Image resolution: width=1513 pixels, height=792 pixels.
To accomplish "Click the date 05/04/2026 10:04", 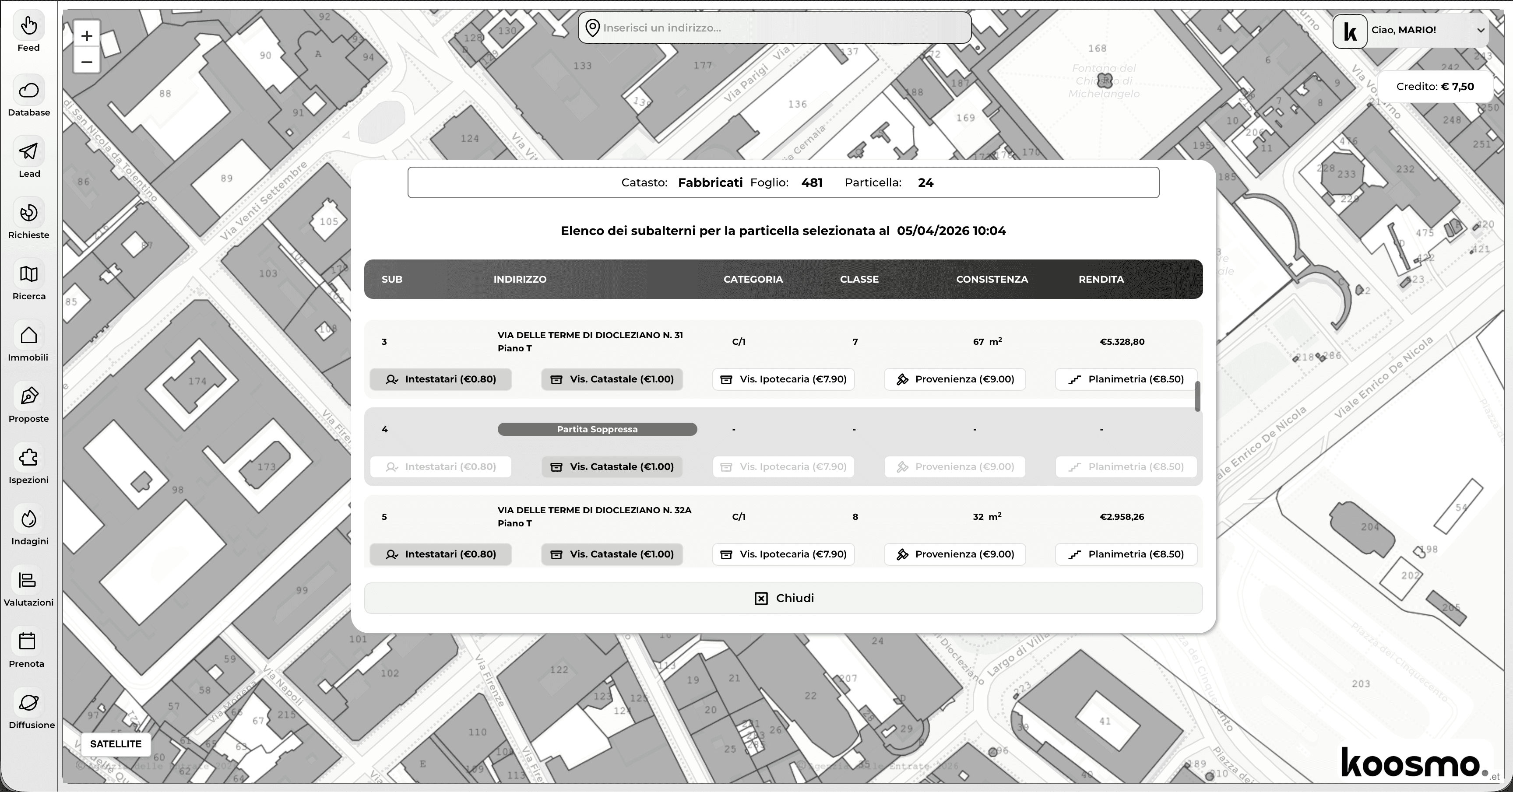I will coord(951,231).
